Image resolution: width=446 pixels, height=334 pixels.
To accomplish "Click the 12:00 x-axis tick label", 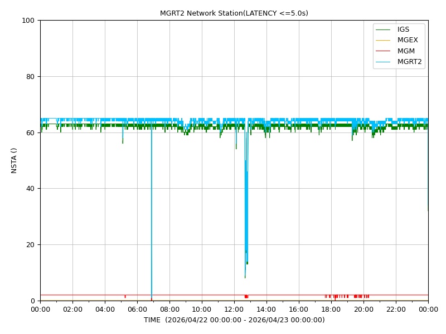I will coord(234,310).
